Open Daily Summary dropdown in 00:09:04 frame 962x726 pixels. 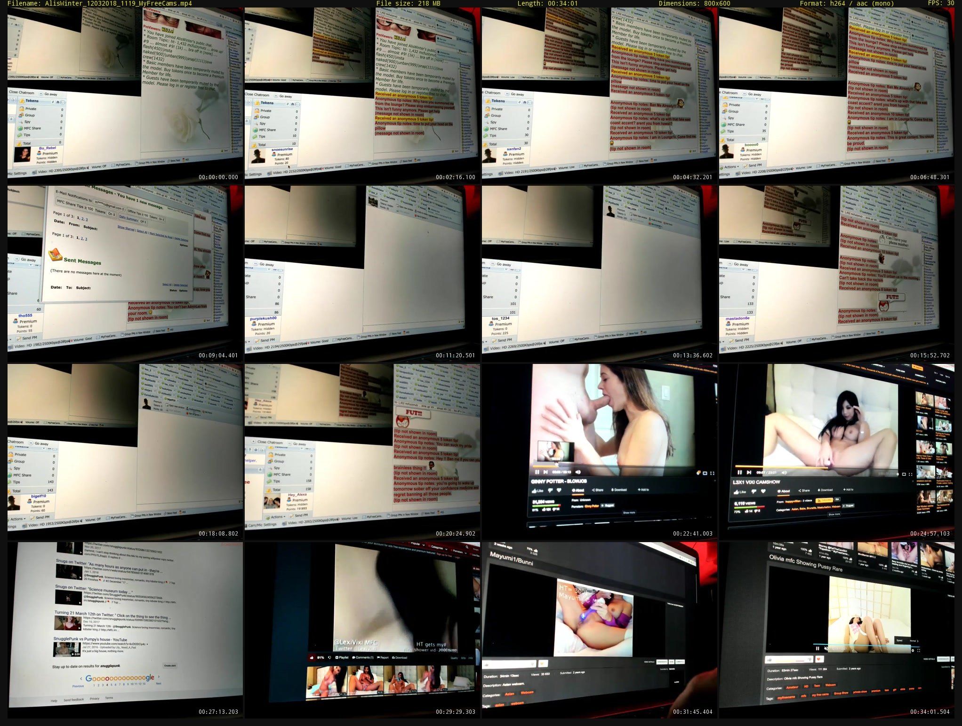(143, 221)
